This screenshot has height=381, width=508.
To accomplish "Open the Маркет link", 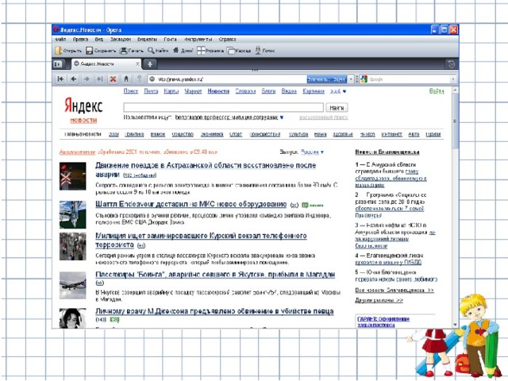I will pos(193,91).
